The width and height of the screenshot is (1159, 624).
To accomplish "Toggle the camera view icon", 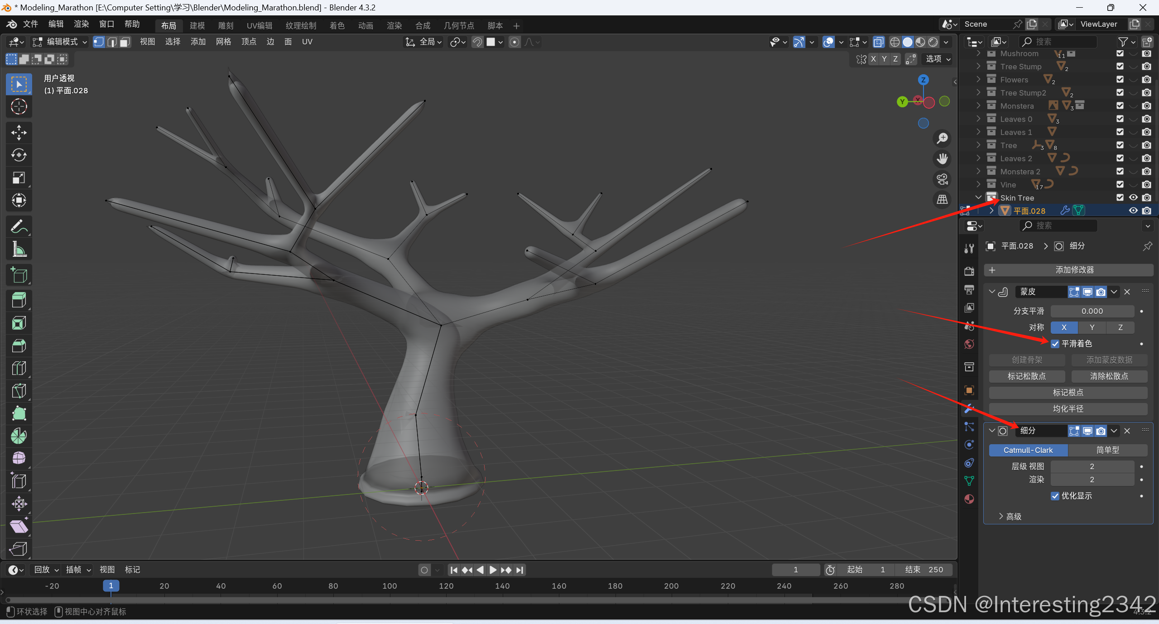I will (943, 179).
